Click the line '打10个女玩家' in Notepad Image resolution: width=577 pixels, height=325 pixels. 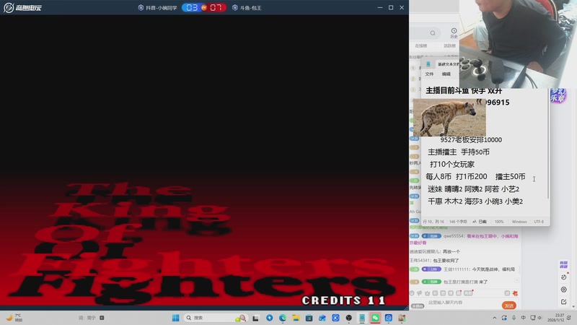pyautogui.click(x=452, y=165)
